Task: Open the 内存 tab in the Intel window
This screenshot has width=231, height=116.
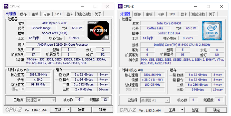Action: pos(161,14)
